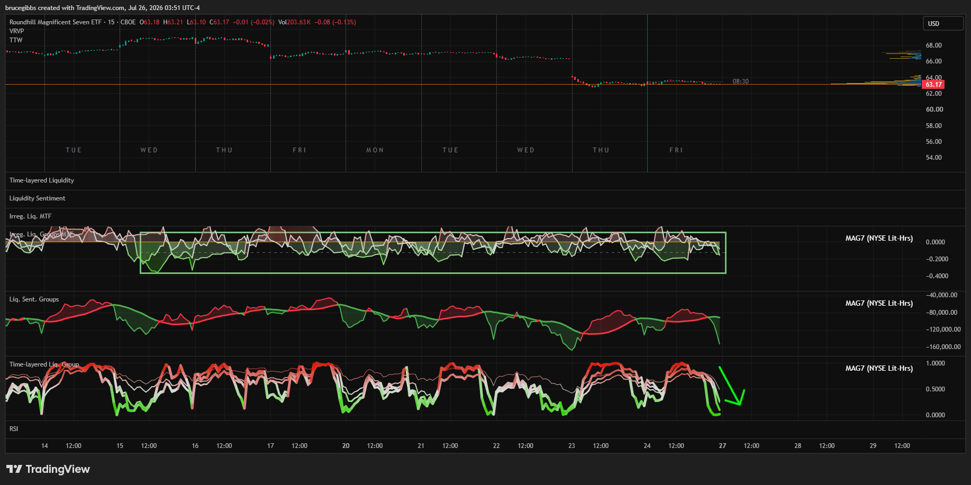Click date 21 on the time axis
The width and height of the screenshot is (971, 485).
421,446
